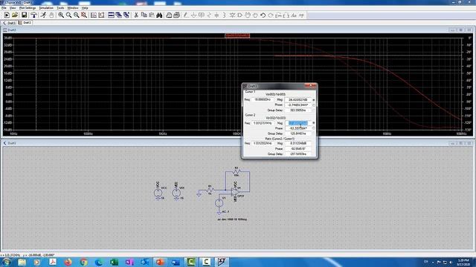The image size is (476, 267).
Task: Select Cursor 1 Phase radio button
Action: pos(314,105)
